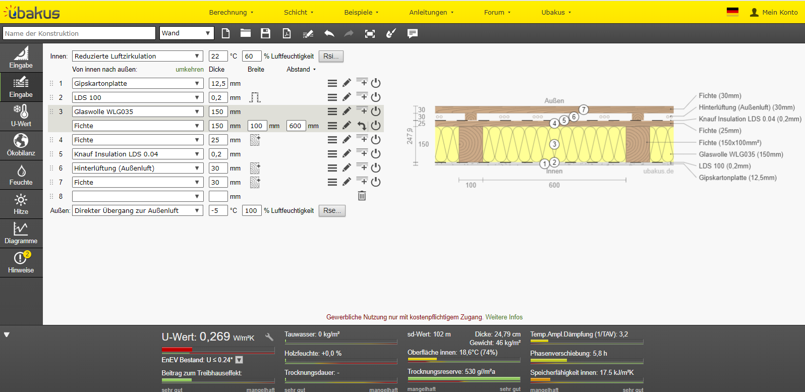The width and height of the screenshot is (805, 392).
Task: Click the save construction floppy disk icon
Action: tap(265, 33)
